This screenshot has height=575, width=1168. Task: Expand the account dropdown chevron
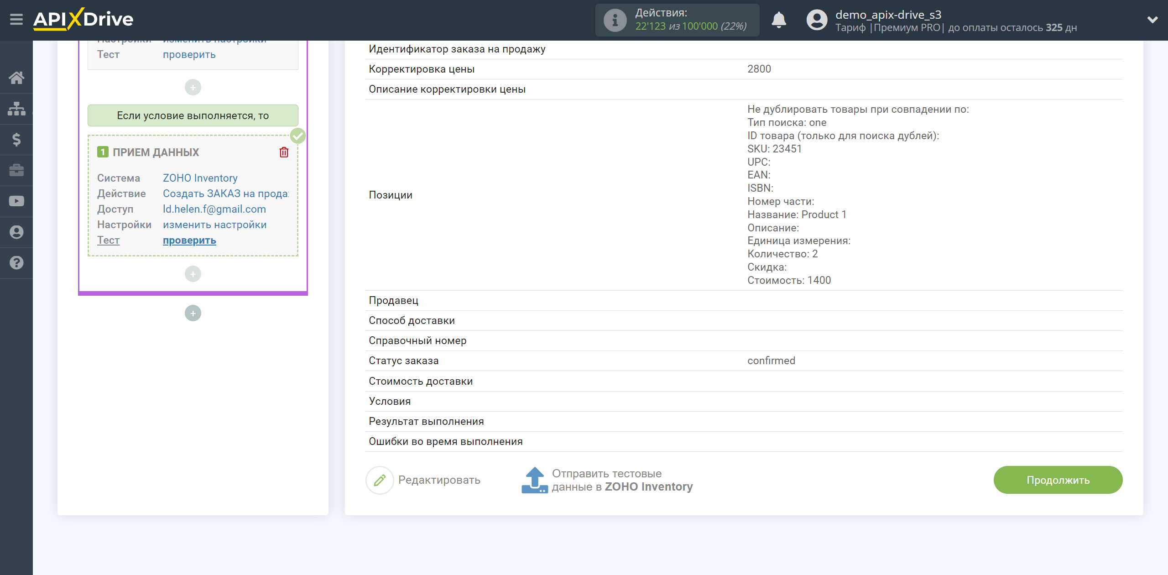tap(1152, 20)
